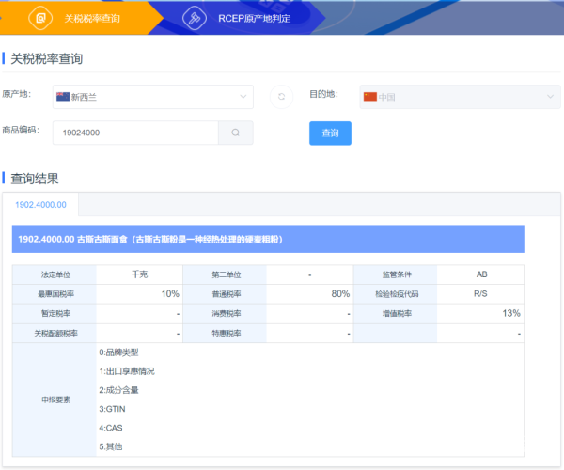Click the China flag in destination field
Screen dimensions: 564x470
tap(369, 97)
